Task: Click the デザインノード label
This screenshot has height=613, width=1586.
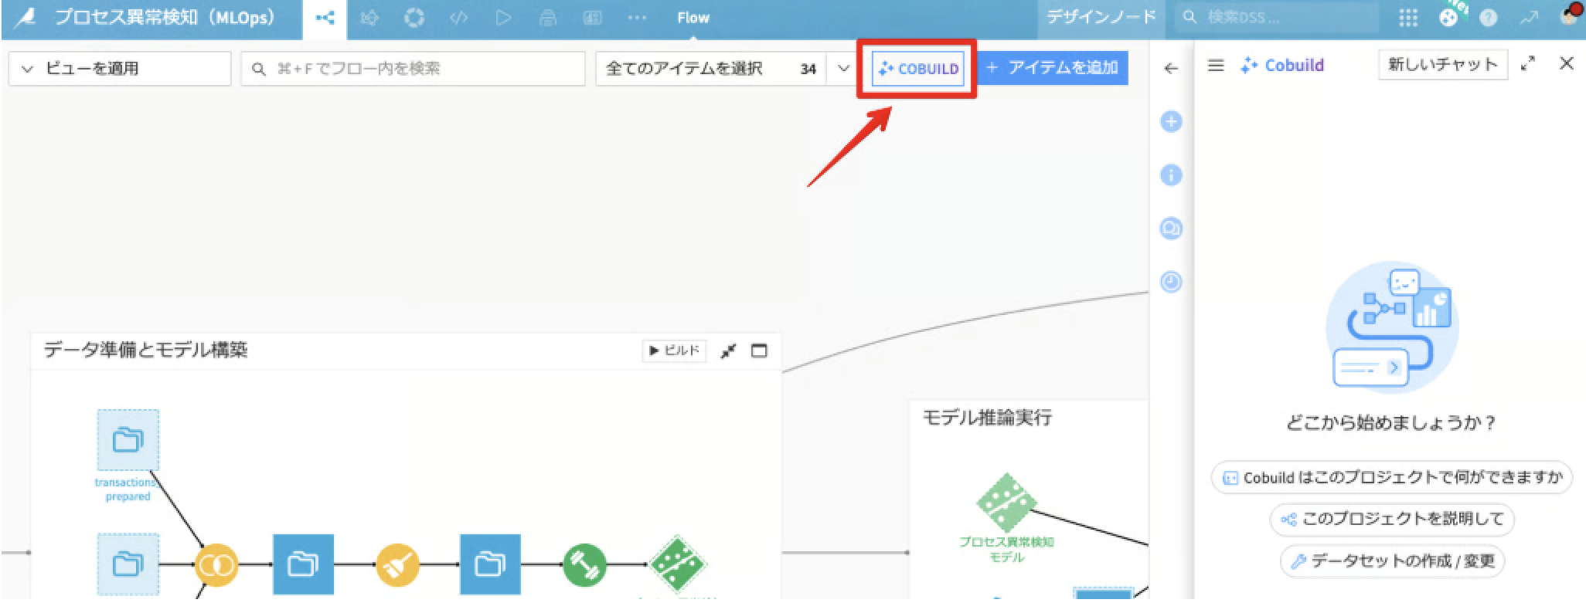Action: [1101, 17]
